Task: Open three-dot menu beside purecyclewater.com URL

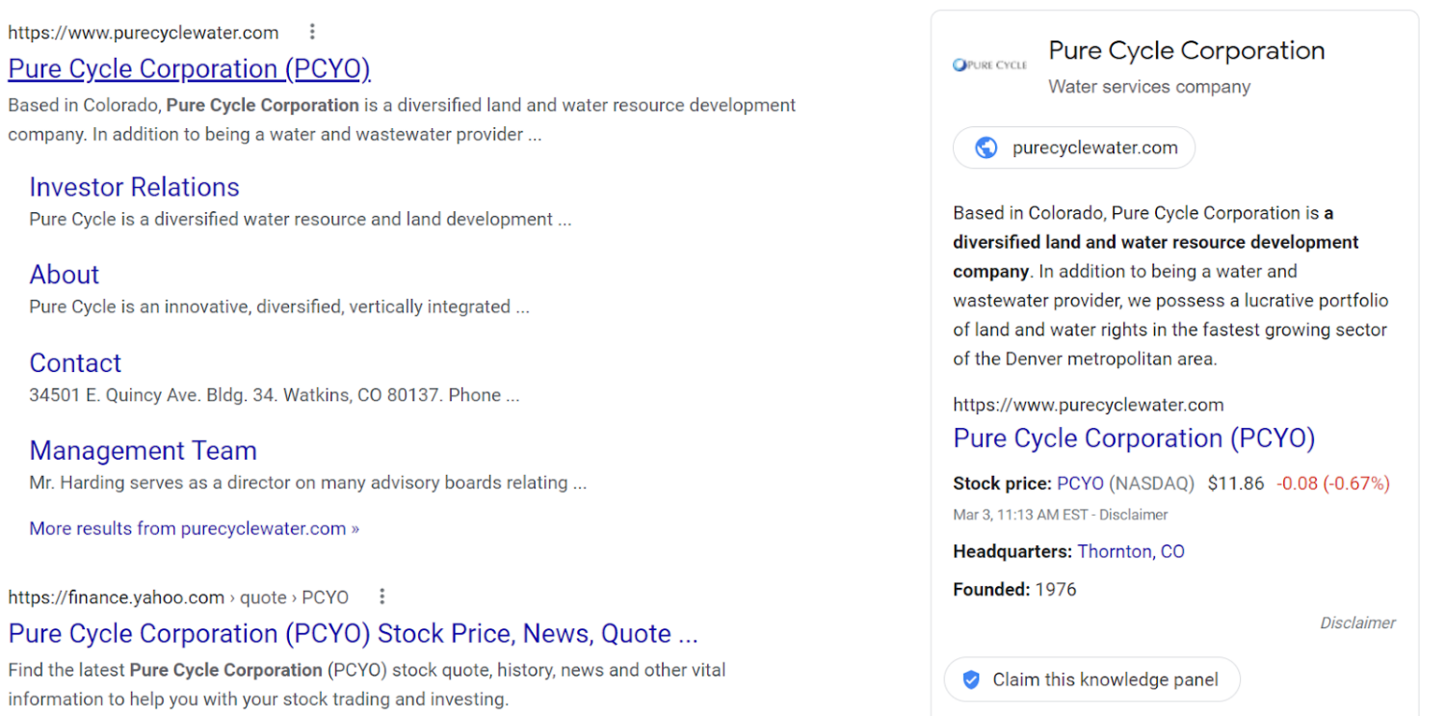Action: [313, 32]
